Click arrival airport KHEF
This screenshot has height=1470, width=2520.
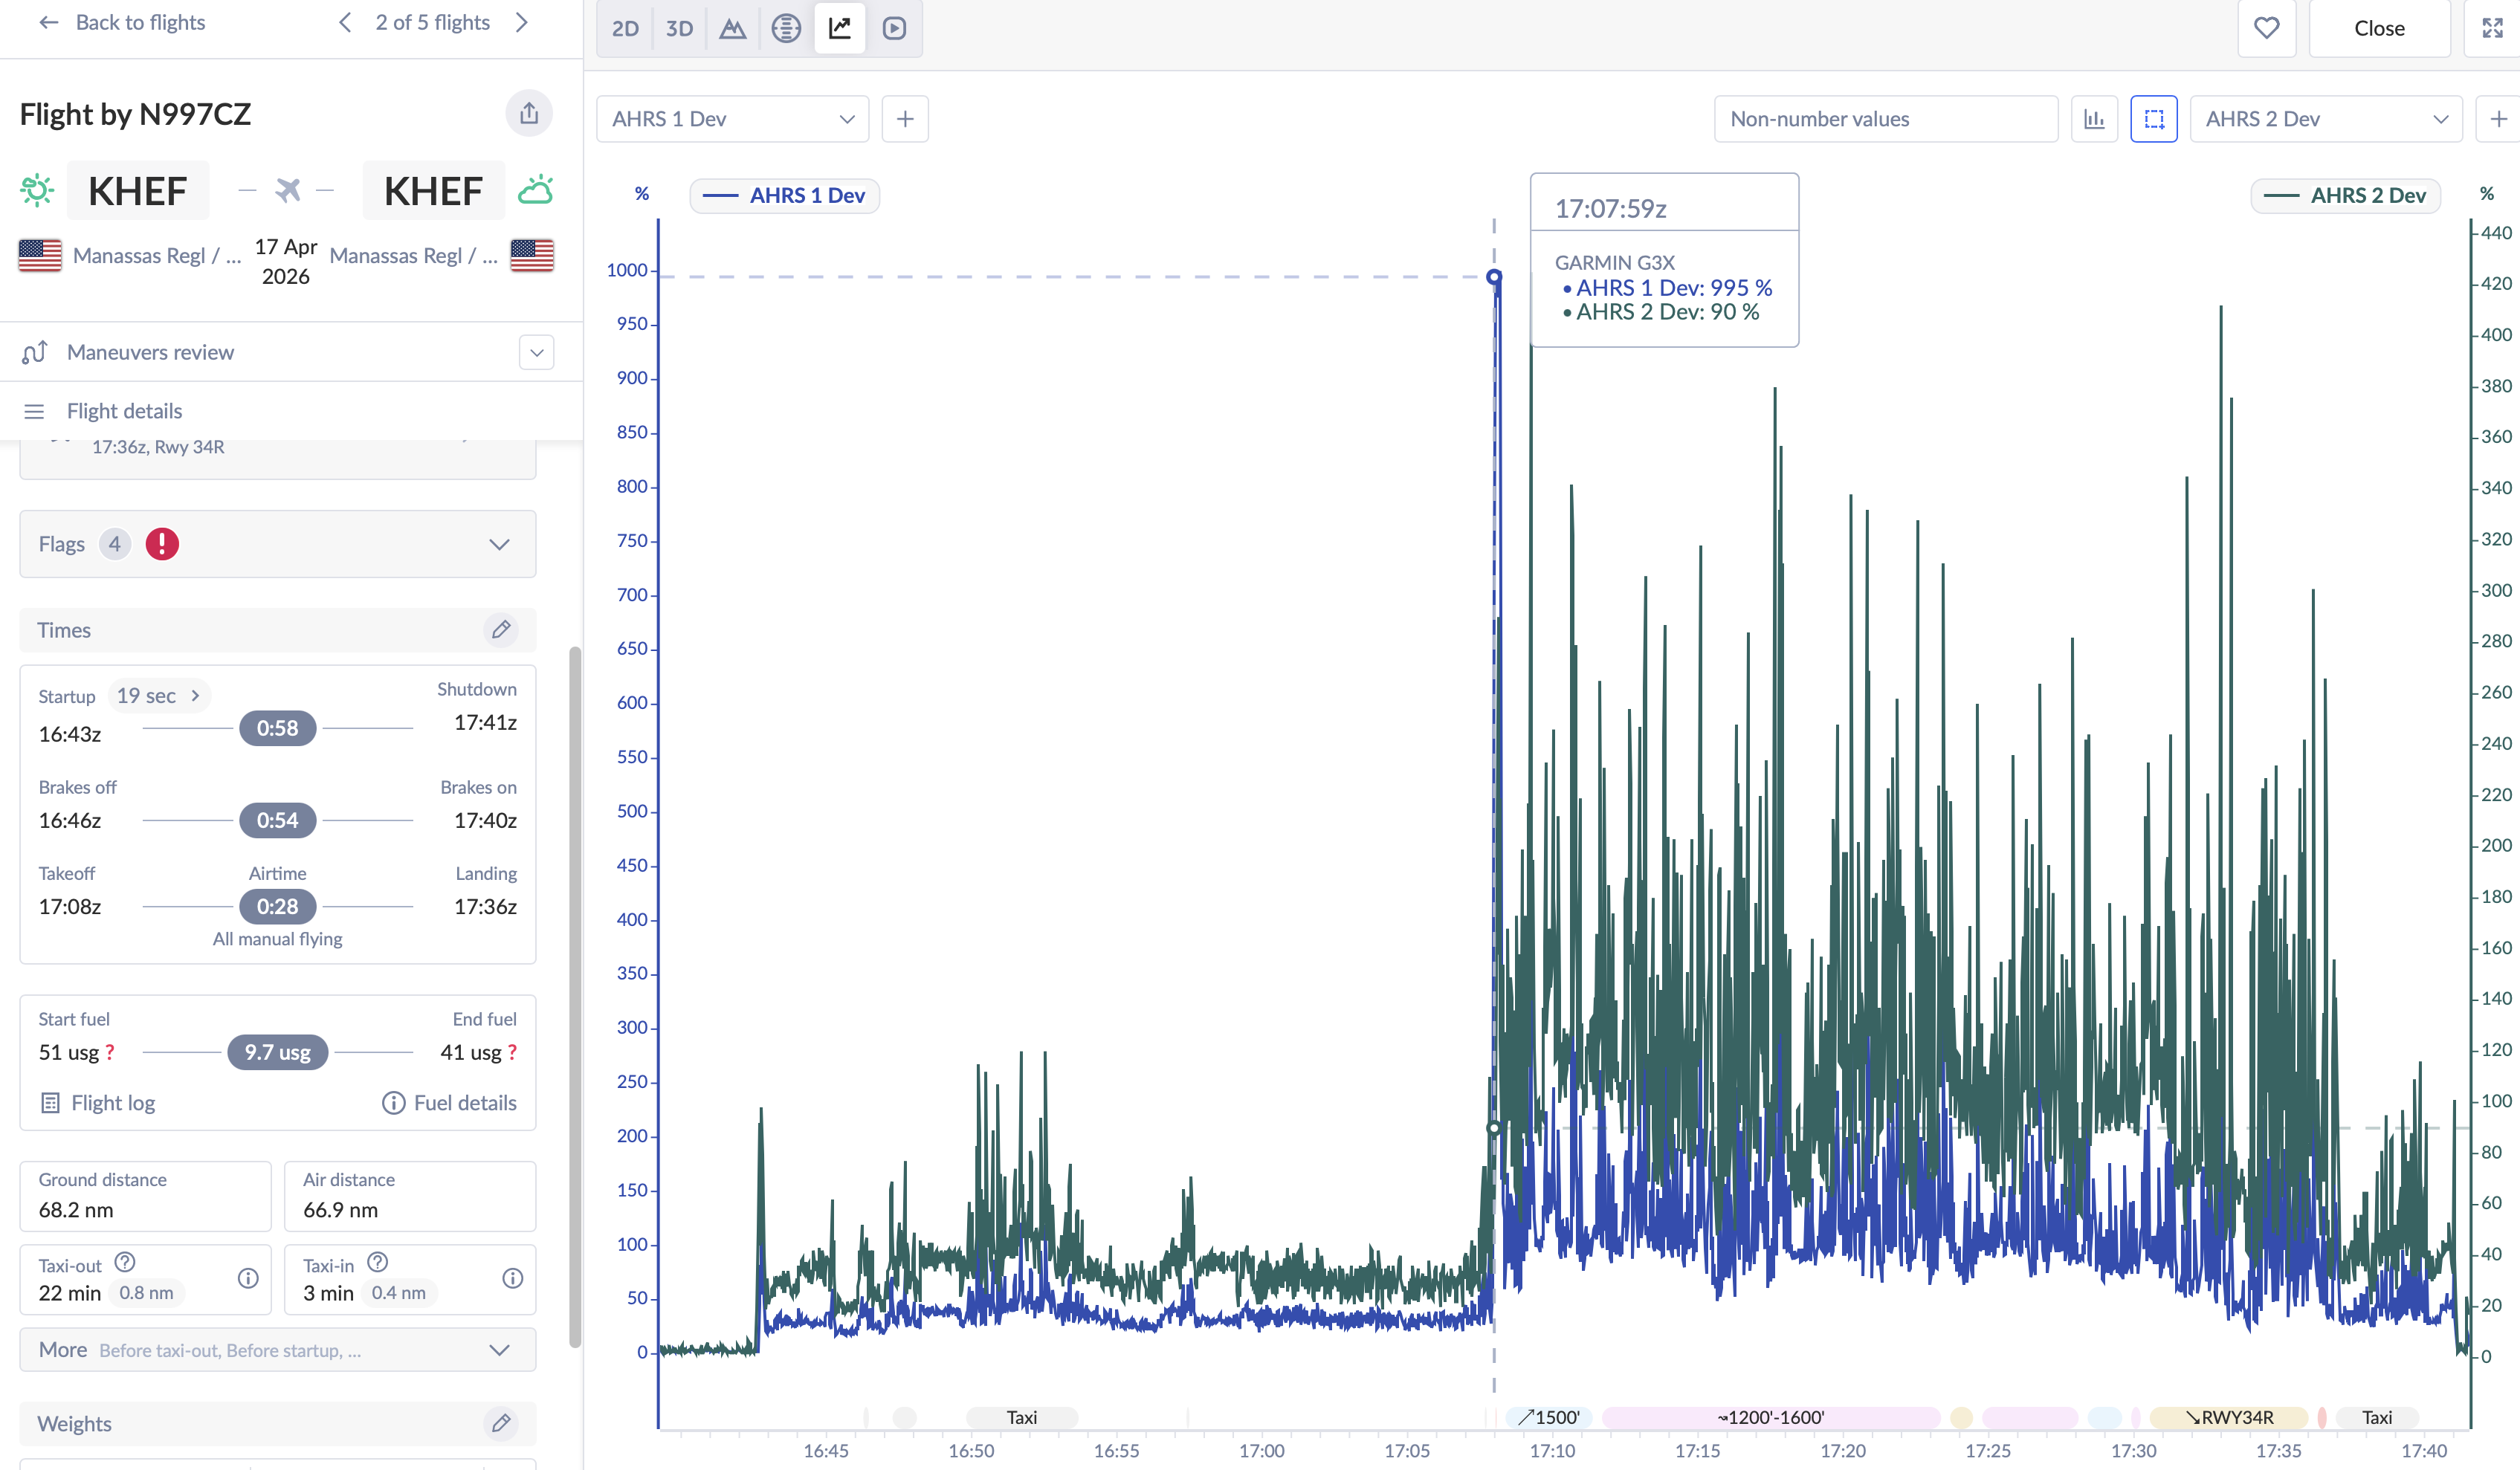(433, 190)
